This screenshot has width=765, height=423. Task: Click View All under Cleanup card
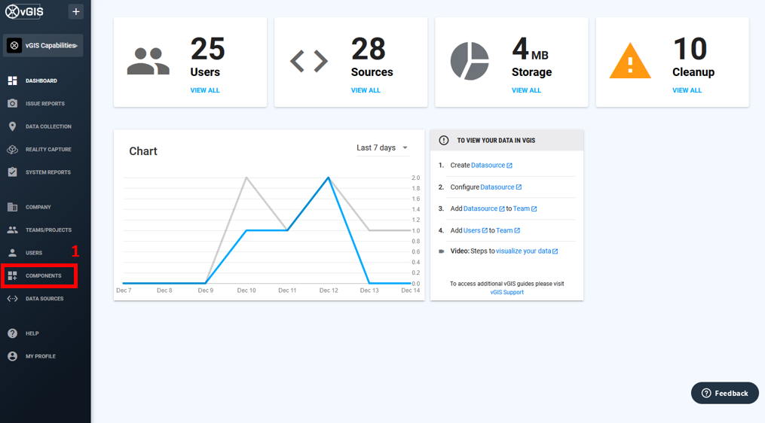point(687,90)
